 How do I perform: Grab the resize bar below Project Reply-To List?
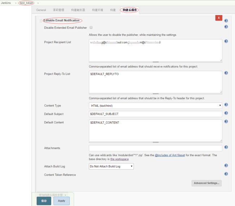(x=155, y=94)
